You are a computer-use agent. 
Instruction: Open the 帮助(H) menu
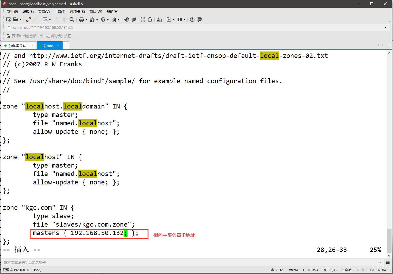[x=112, y=12]
